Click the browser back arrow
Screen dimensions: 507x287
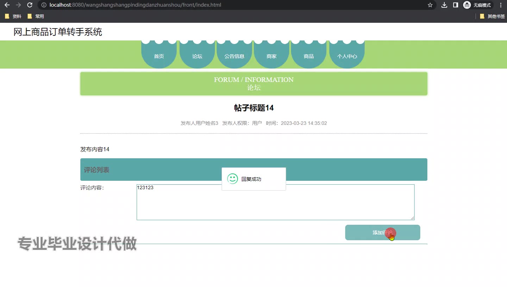click(7, 5)
